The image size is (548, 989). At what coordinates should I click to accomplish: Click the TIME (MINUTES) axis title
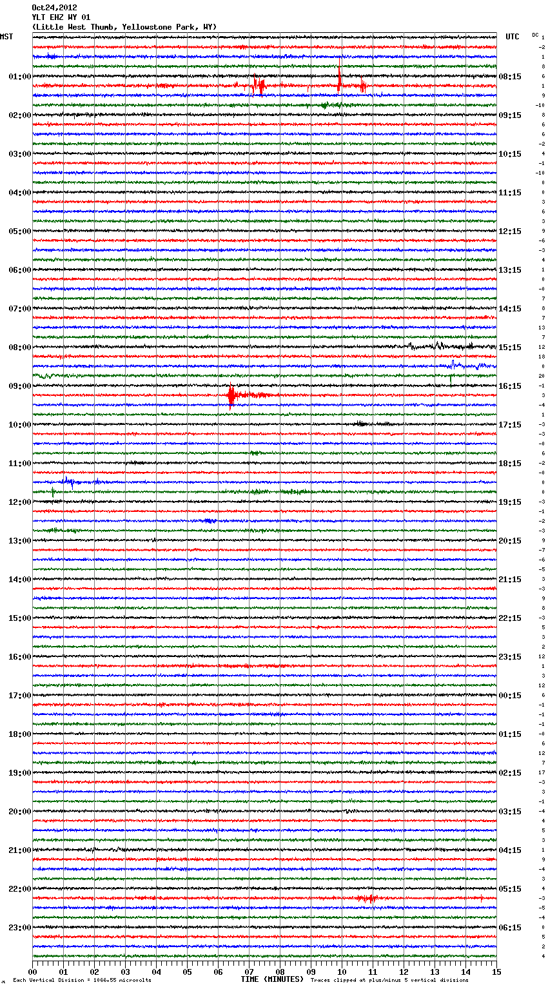tap(272, 979)
